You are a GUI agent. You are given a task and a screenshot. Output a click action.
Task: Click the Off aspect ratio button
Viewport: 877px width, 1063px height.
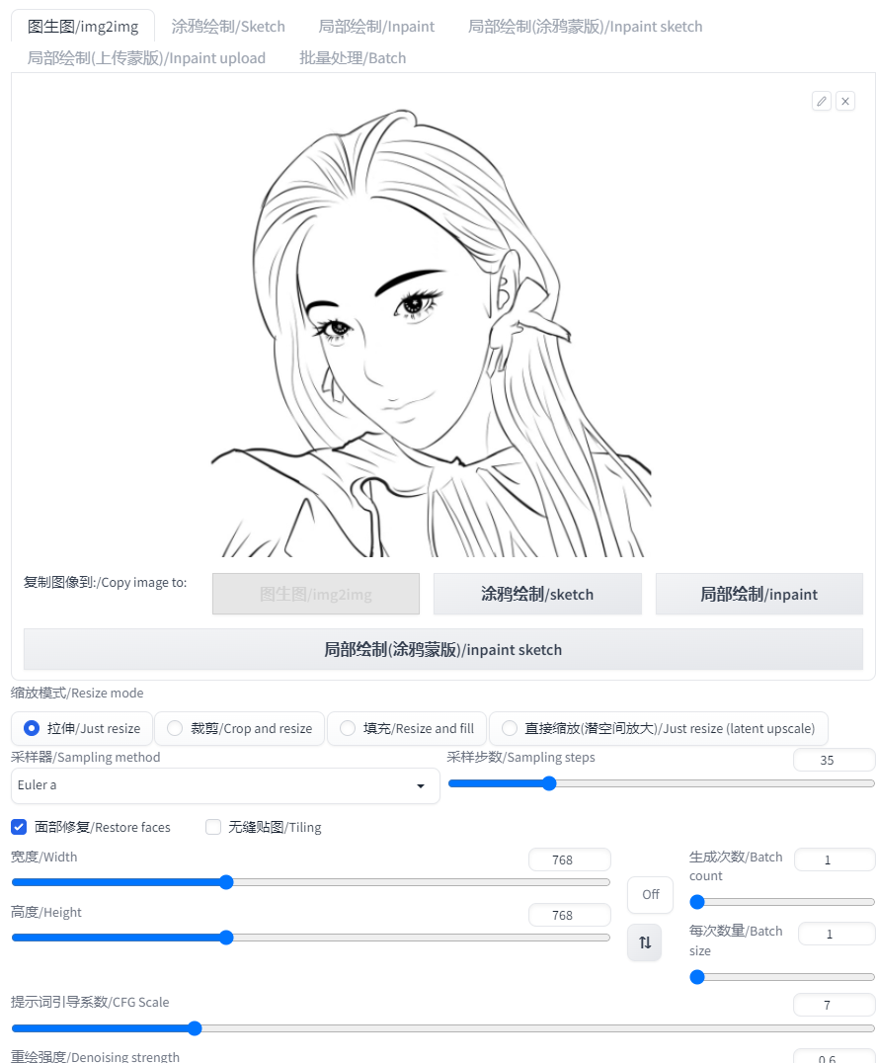(650, 895)
